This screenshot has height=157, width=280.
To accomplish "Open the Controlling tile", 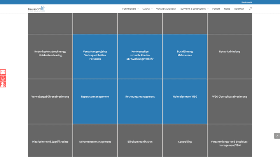I will (185, 141).
